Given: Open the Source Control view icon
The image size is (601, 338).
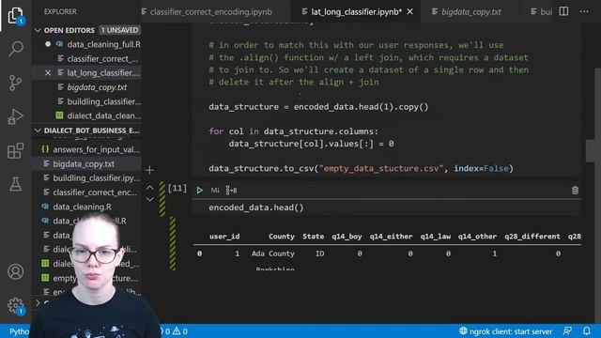Looking at the screenshot, I should (15, 83).
